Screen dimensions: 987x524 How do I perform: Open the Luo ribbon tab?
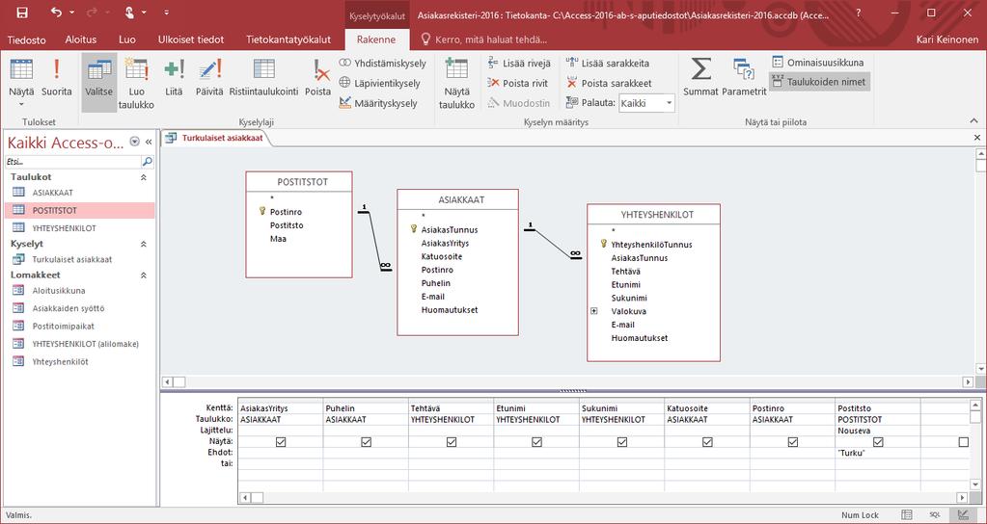(x=127, y=39)
